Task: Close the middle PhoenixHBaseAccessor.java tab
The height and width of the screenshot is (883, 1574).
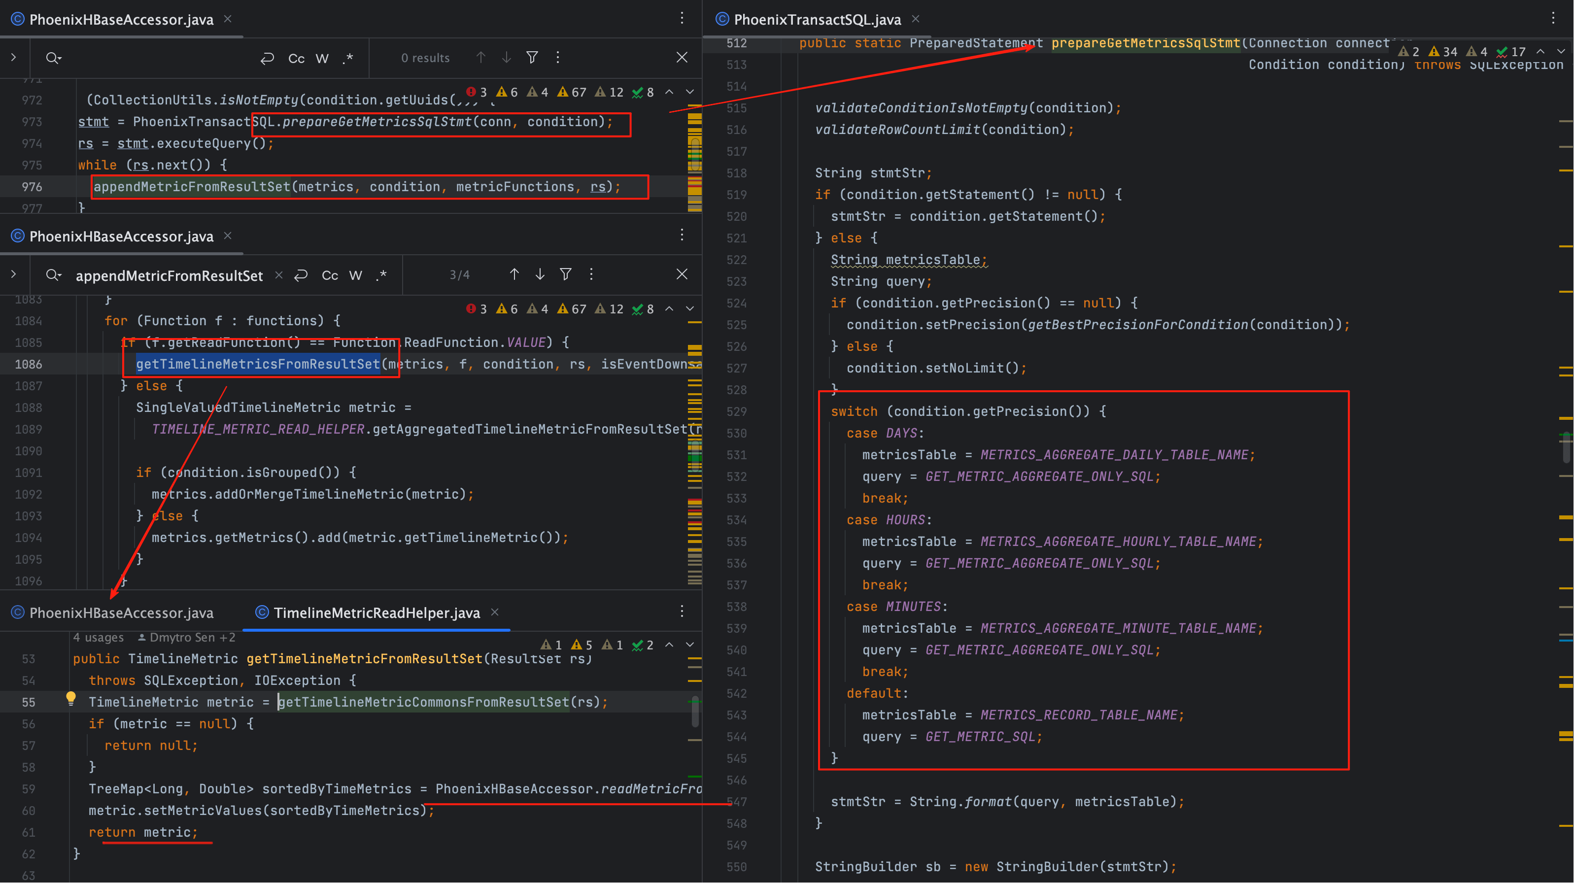Action: pyautogui.click(x=227, y=235)
